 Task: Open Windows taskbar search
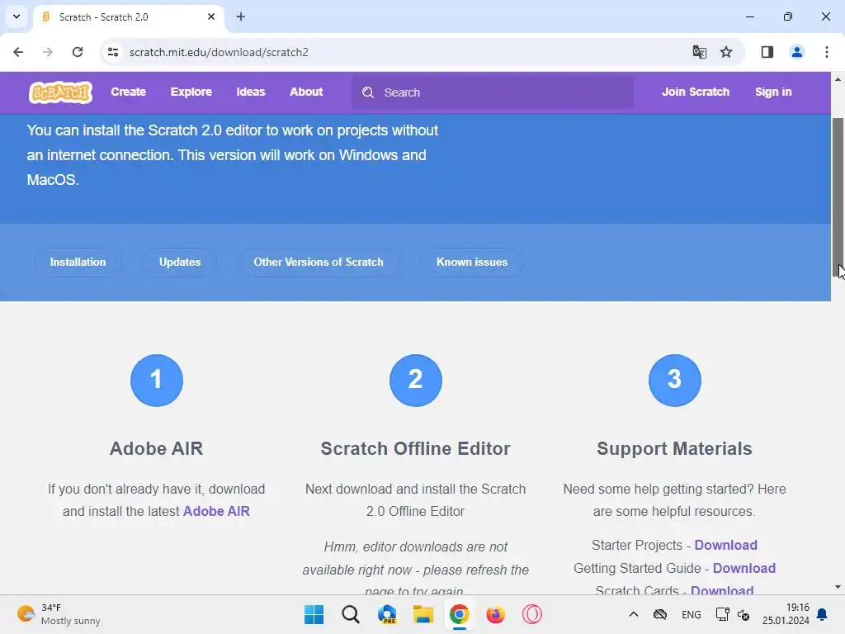tap(351, 614)
